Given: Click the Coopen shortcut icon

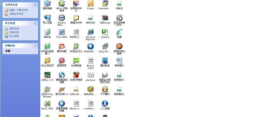Looking at the screenshot, I should (90, 4).
